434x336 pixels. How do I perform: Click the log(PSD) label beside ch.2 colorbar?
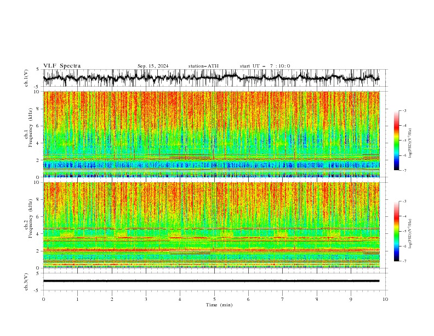(x=410, y=234)
